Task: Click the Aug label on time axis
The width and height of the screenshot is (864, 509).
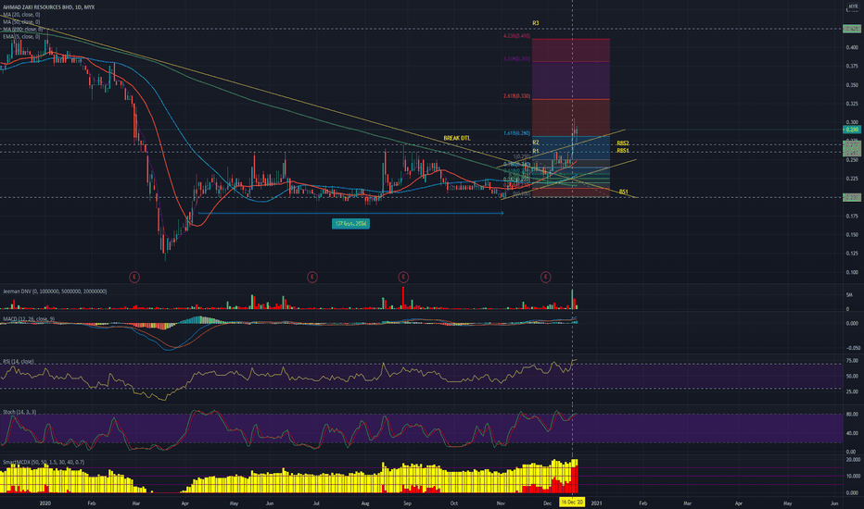Action: point(365,503)
